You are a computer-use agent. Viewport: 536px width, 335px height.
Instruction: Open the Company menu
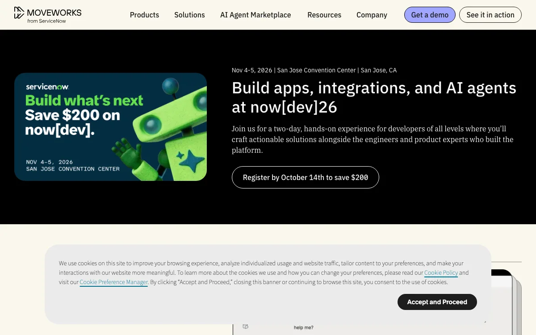point(372,15)
